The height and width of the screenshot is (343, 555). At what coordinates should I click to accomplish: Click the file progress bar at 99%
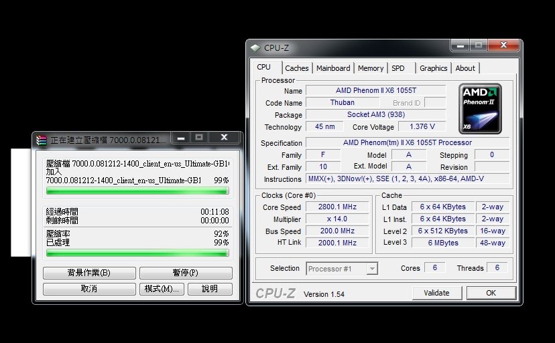137,191
